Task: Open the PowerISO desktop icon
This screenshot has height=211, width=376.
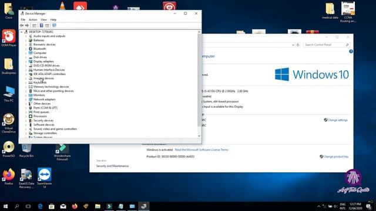Action: tap(9, 149)
